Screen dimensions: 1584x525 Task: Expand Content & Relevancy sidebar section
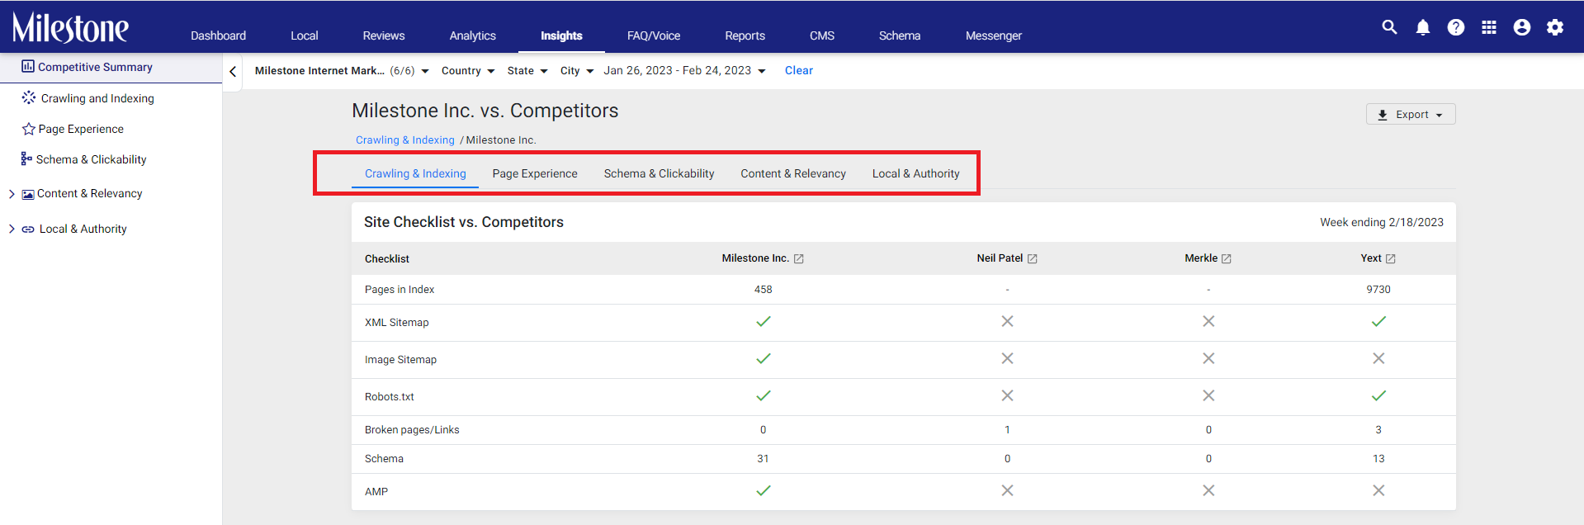[x=12, y=194]
